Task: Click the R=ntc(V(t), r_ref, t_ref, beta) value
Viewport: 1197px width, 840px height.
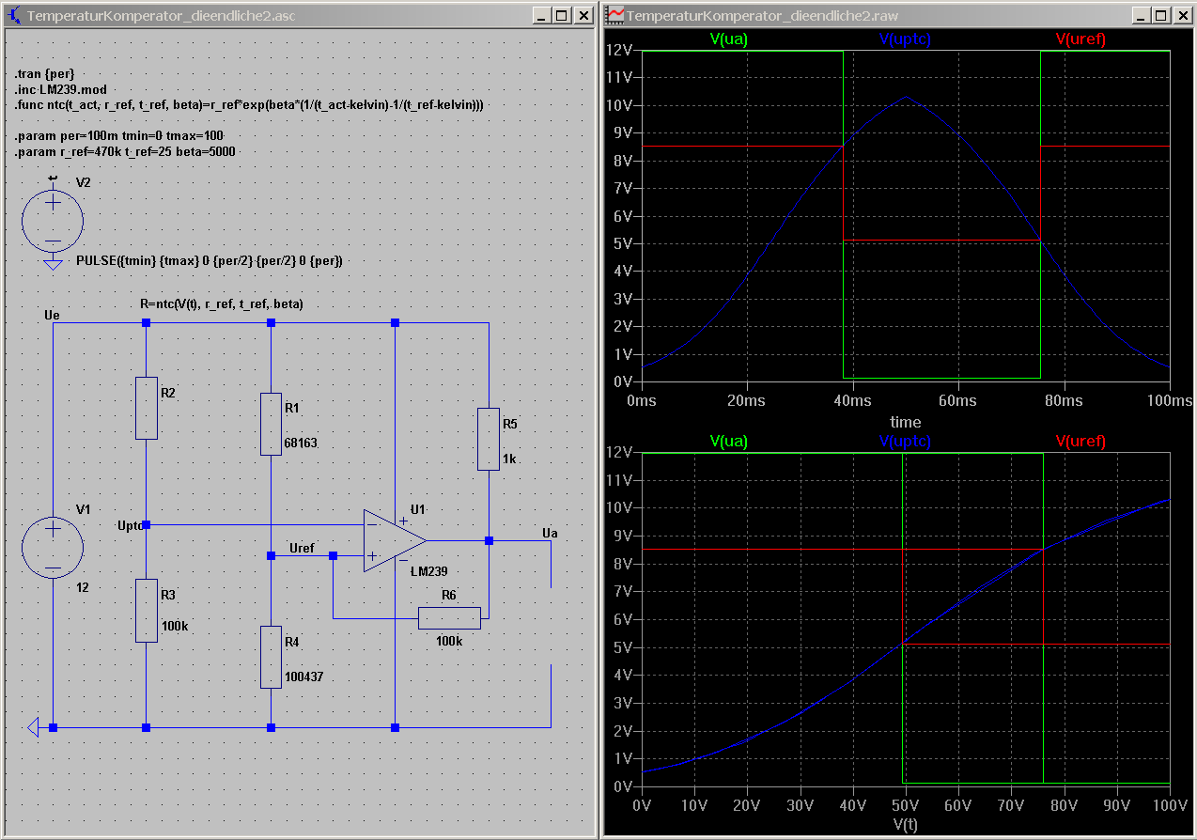Action: [222, 304]
